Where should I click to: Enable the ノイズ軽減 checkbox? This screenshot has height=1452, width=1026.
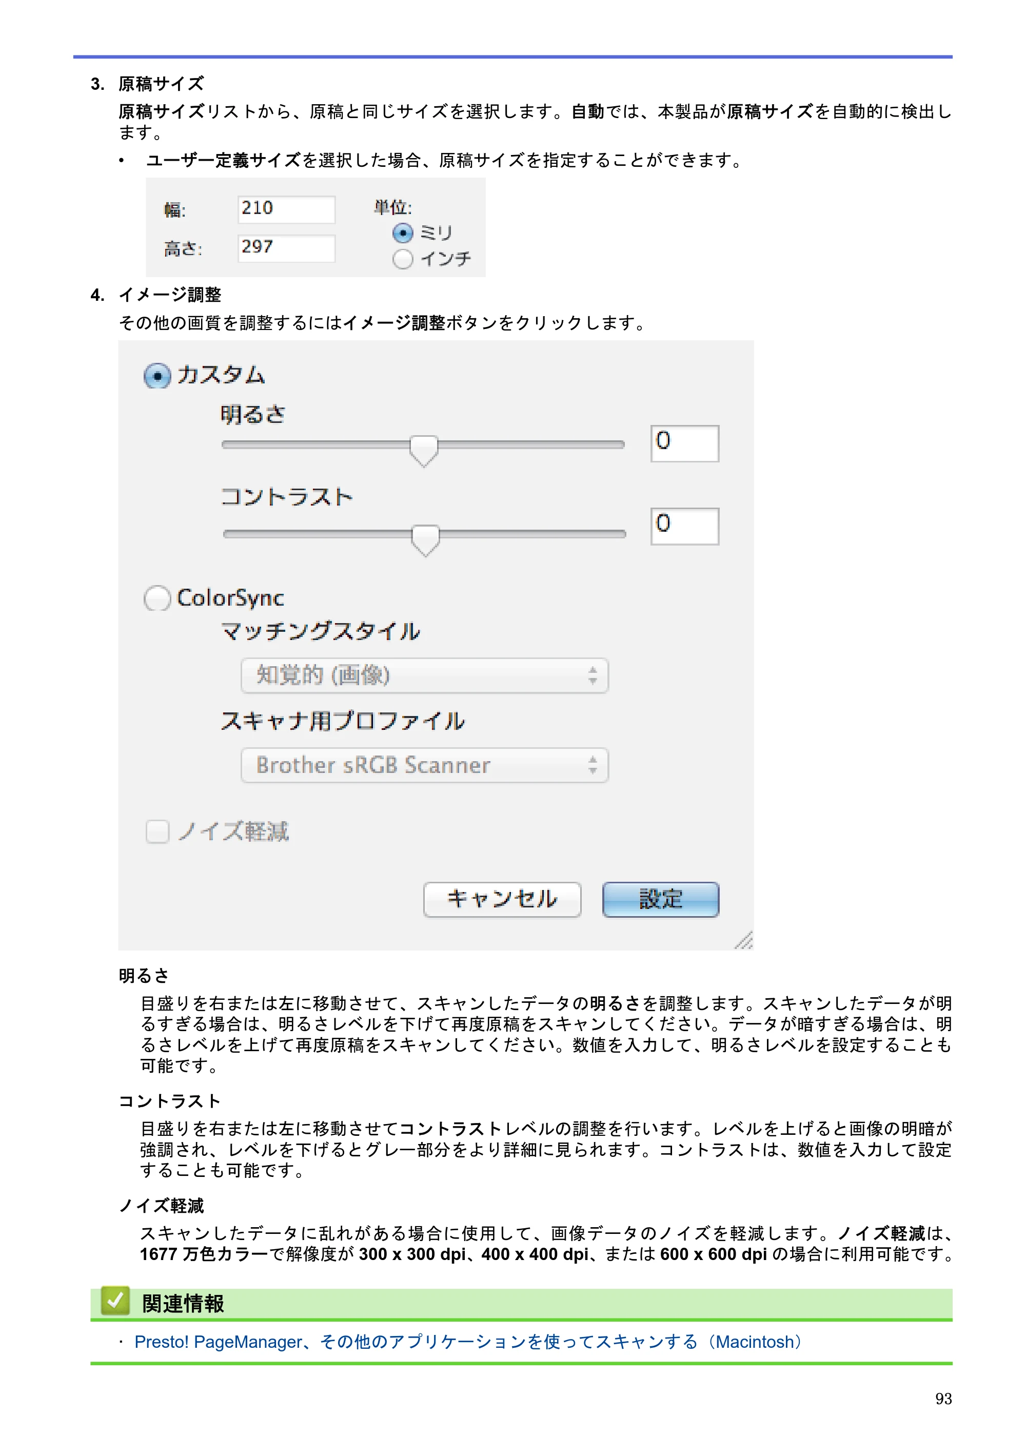(157, 831)
